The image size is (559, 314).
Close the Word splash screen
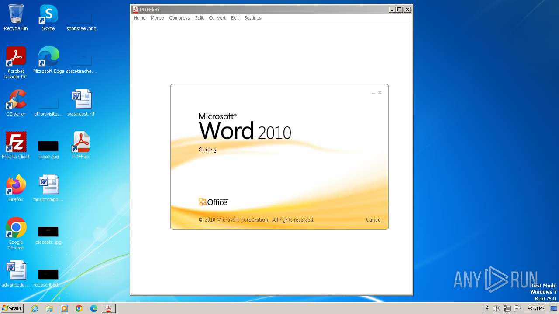[x=380, y=92]
